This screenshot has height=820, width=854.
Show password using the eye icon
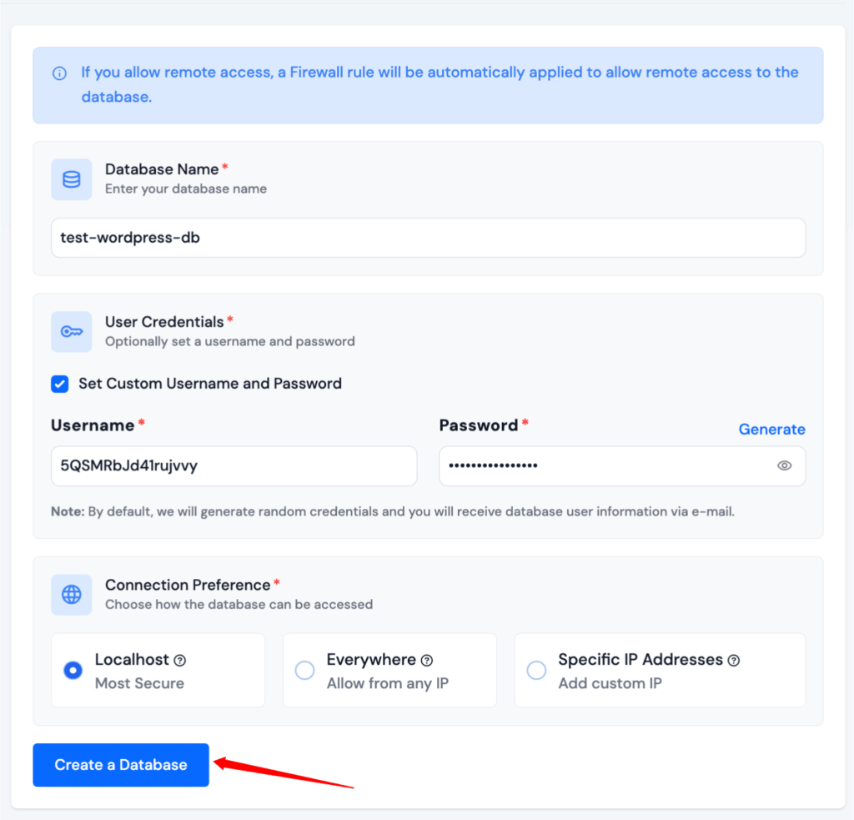coord(784,465)
